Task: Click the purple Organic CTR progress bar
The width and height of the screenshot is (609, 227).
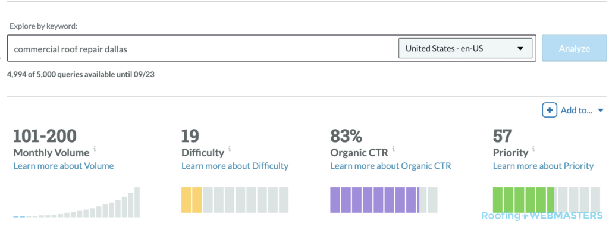Action: coord(384,200)
